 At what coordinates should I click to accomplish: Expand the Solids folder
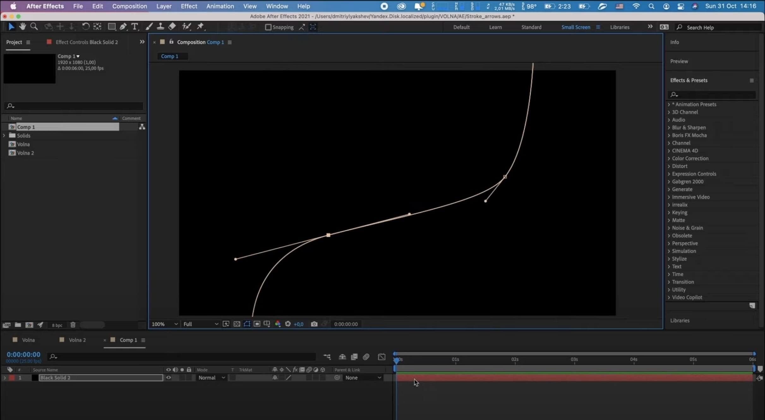4,136
